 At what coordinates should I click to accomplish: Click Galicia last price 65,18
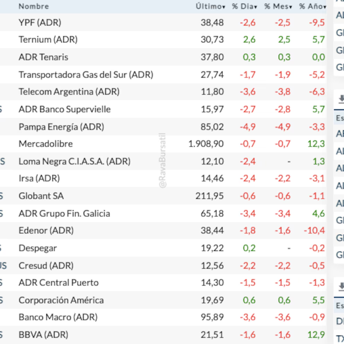(212, 214)
